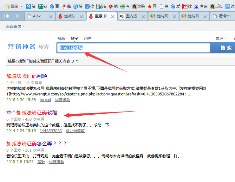Close the 室内运 tab
235x182 pixels.
click(143, 16)
